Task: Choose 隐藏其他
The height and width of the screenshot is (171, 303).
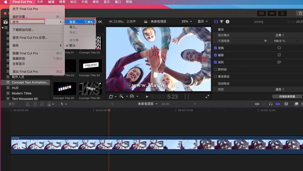Action: pos(37,58)
